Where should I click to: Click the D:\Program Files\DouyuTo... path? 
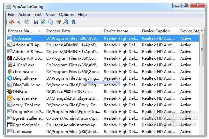(72, 105)
